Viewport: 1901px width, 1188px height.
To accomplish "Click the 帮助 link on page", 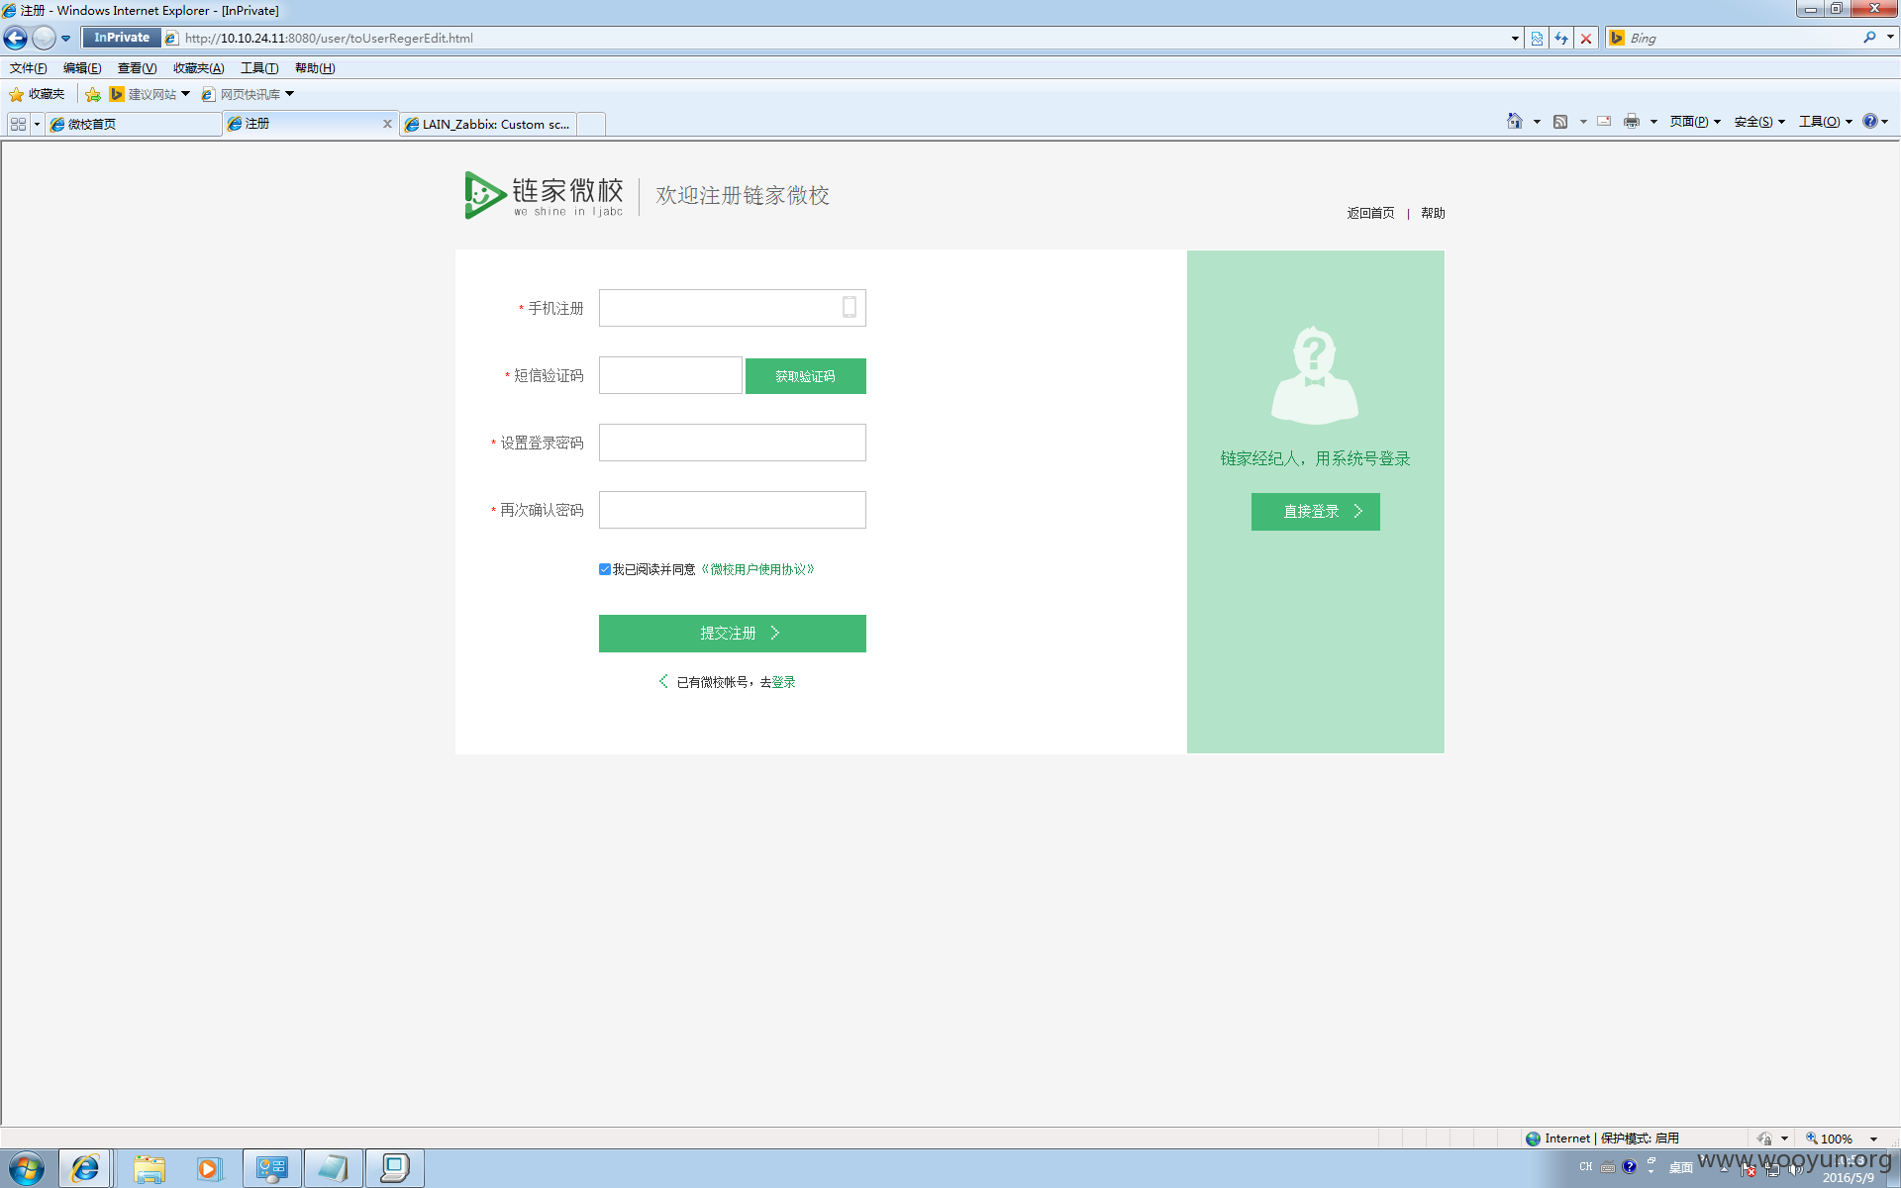I will (x=1433, y=213).
